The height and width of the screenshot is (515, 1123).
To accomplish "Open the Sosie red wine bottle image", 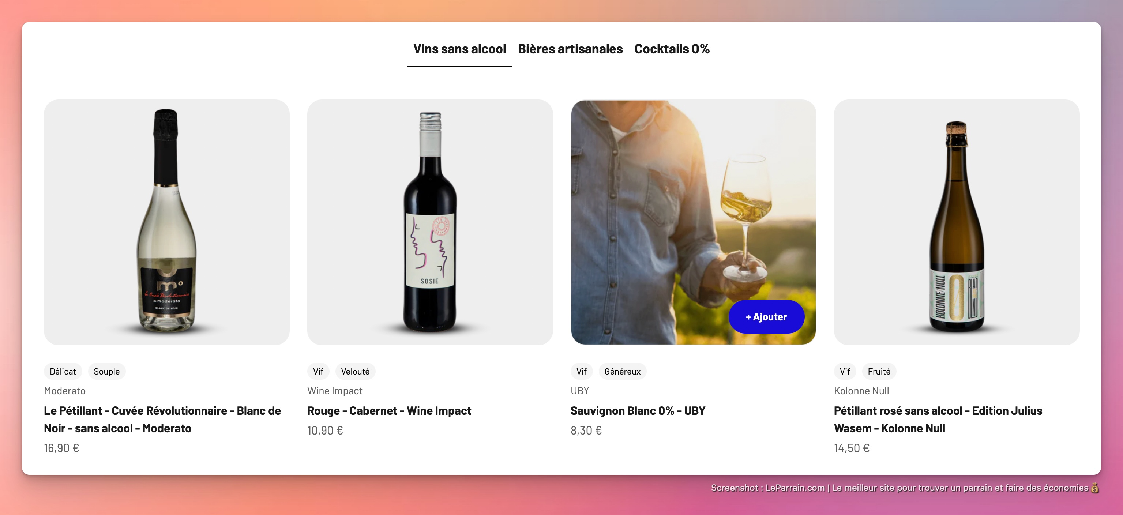I will tap(430, 222).
